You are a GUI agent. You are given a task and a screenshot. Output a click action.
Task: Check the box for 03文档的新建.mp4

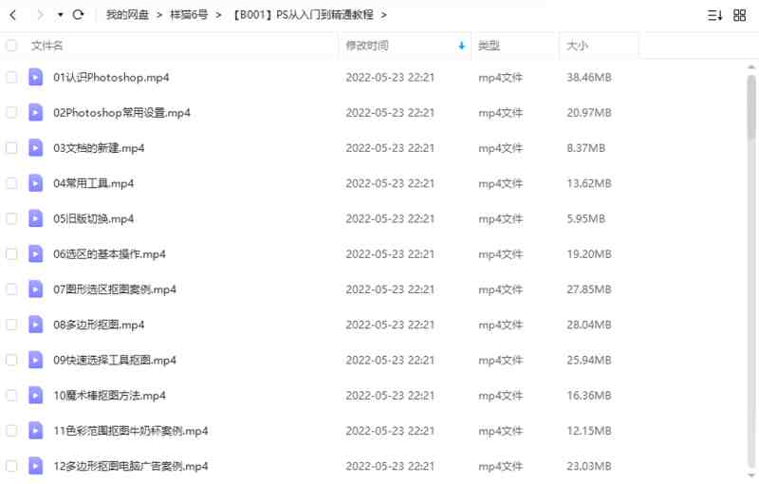point(11,148)
